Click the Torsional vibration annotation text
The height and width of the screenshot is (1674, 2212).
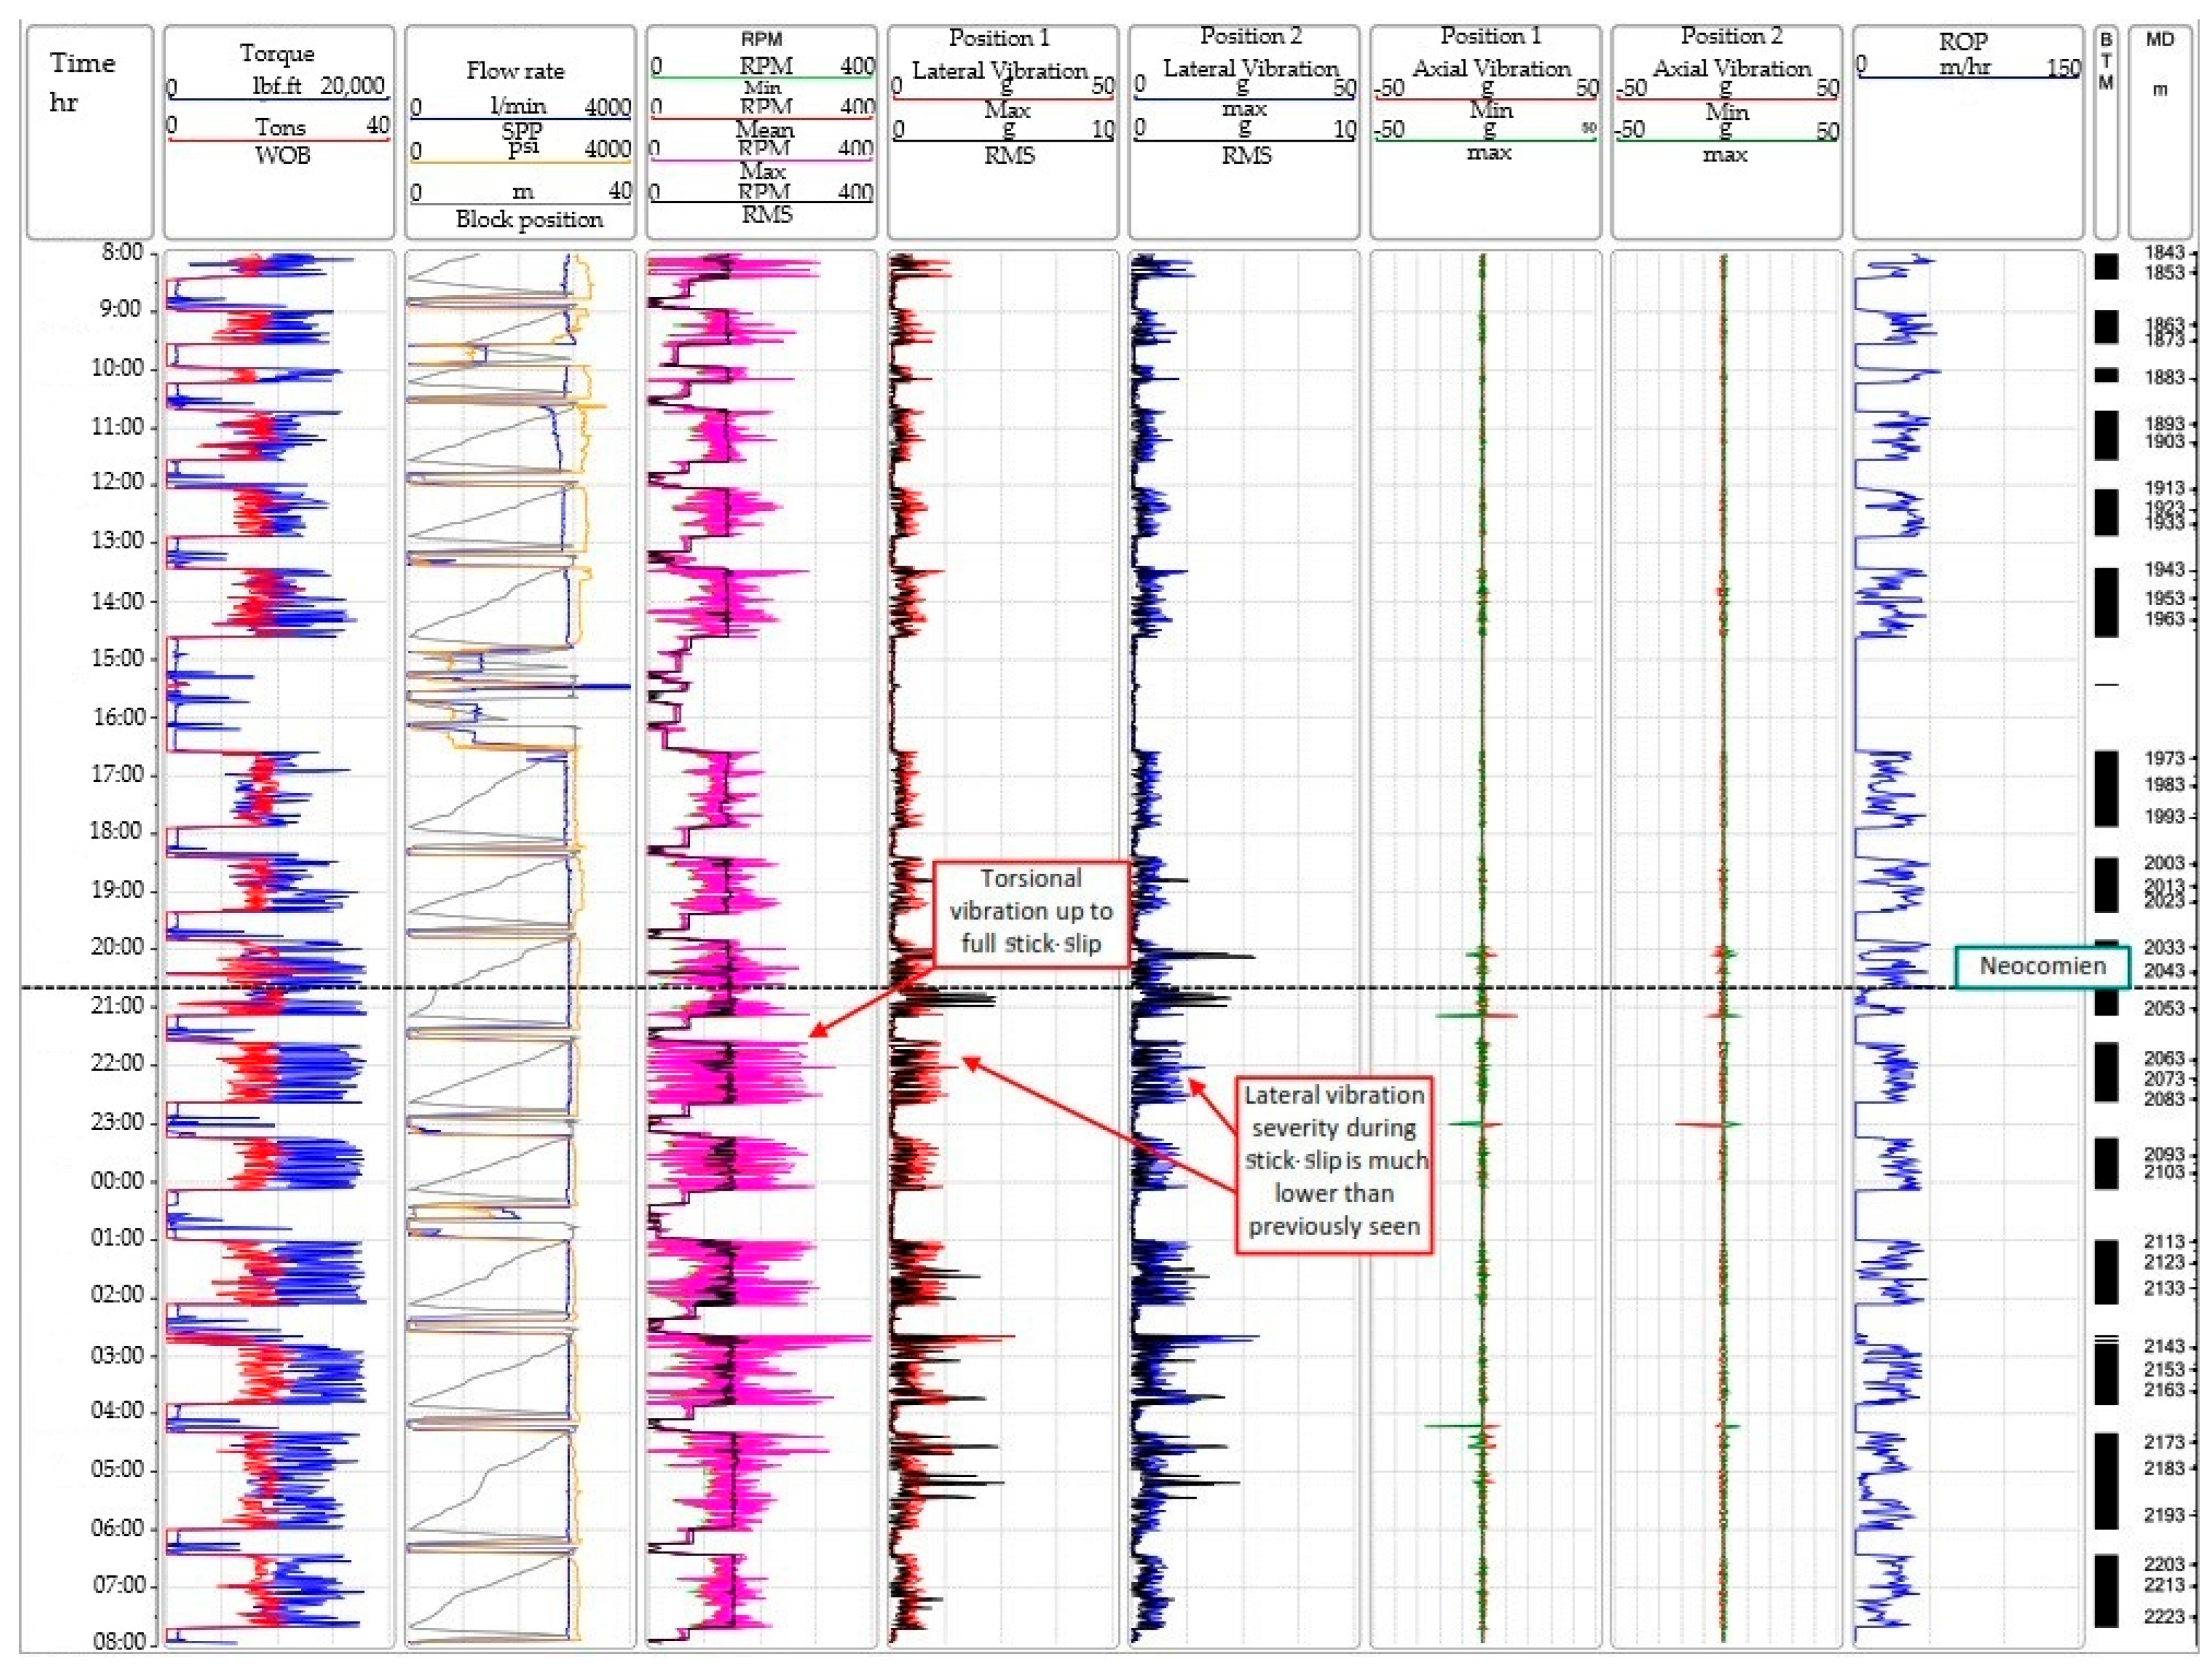1031,911
